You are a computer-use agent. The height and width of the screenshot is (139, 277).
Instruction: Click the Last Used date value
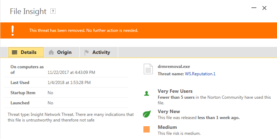tap(69, 83)
